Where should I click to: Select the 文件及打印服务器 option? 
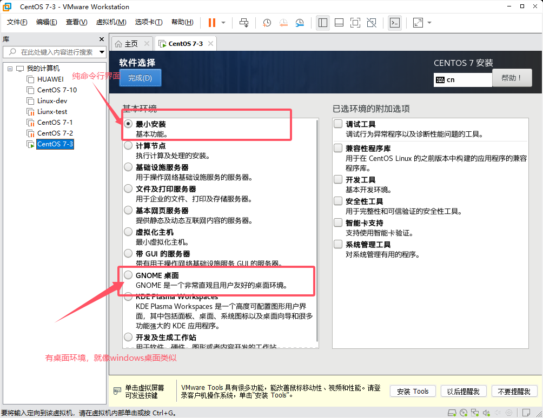pyautogui.click(x=128, y=189)
